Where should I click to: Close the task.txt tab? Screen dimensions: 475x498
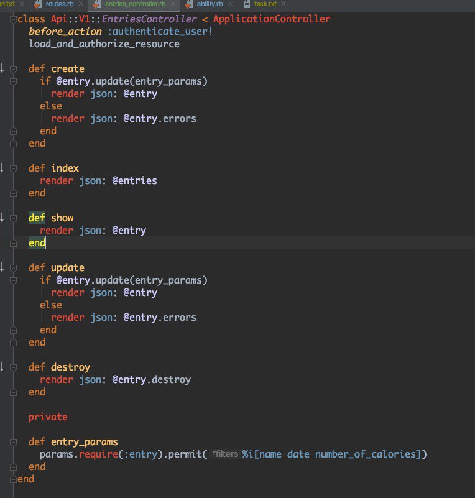(284, 4)
